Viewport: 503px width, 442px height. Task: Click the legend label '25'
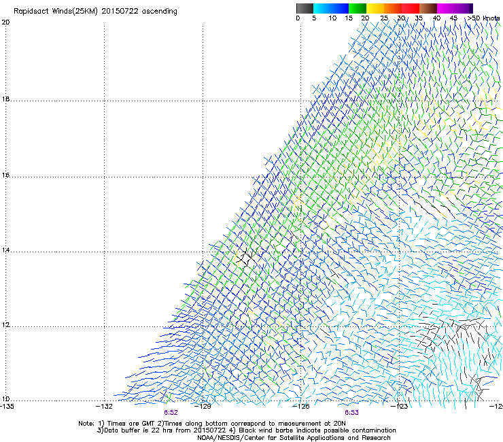point(384,18)
